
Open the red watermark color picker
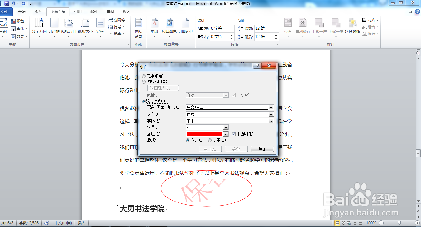226,134
